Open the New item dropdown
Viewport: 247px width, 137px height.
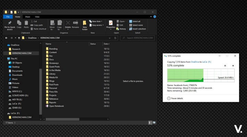pyautogui.click(x=96, y=21)
